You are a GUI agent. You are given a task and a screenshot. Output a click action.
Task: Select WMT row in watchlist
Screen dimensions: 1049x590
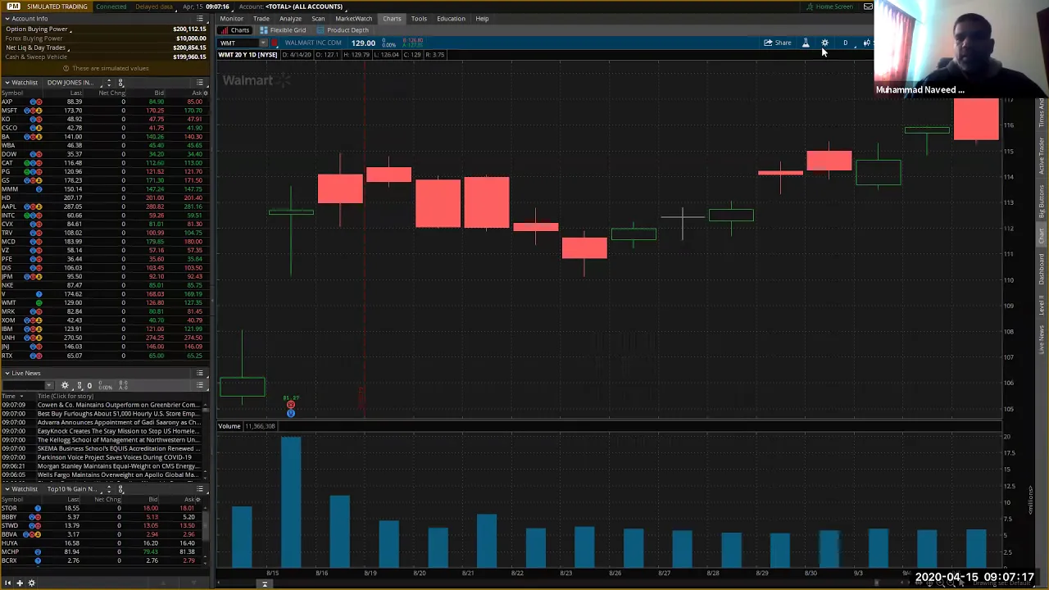coord(104,302)
